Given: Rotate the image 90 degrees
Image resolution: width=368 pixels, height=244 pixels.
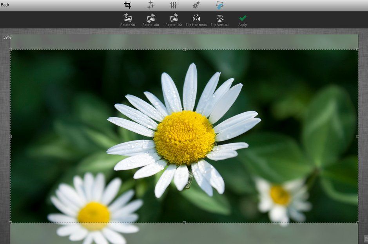Looking at the screenshot, I should [x=128, y=20].
